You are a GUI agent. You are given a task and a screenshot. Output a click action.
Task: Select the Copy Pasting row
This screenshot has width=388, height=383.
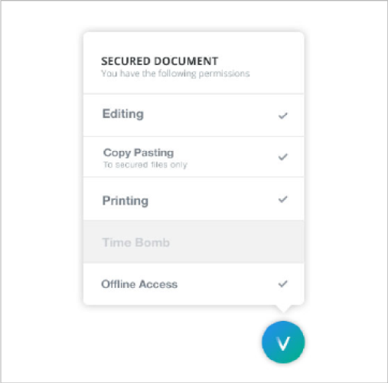click(194, 157)
